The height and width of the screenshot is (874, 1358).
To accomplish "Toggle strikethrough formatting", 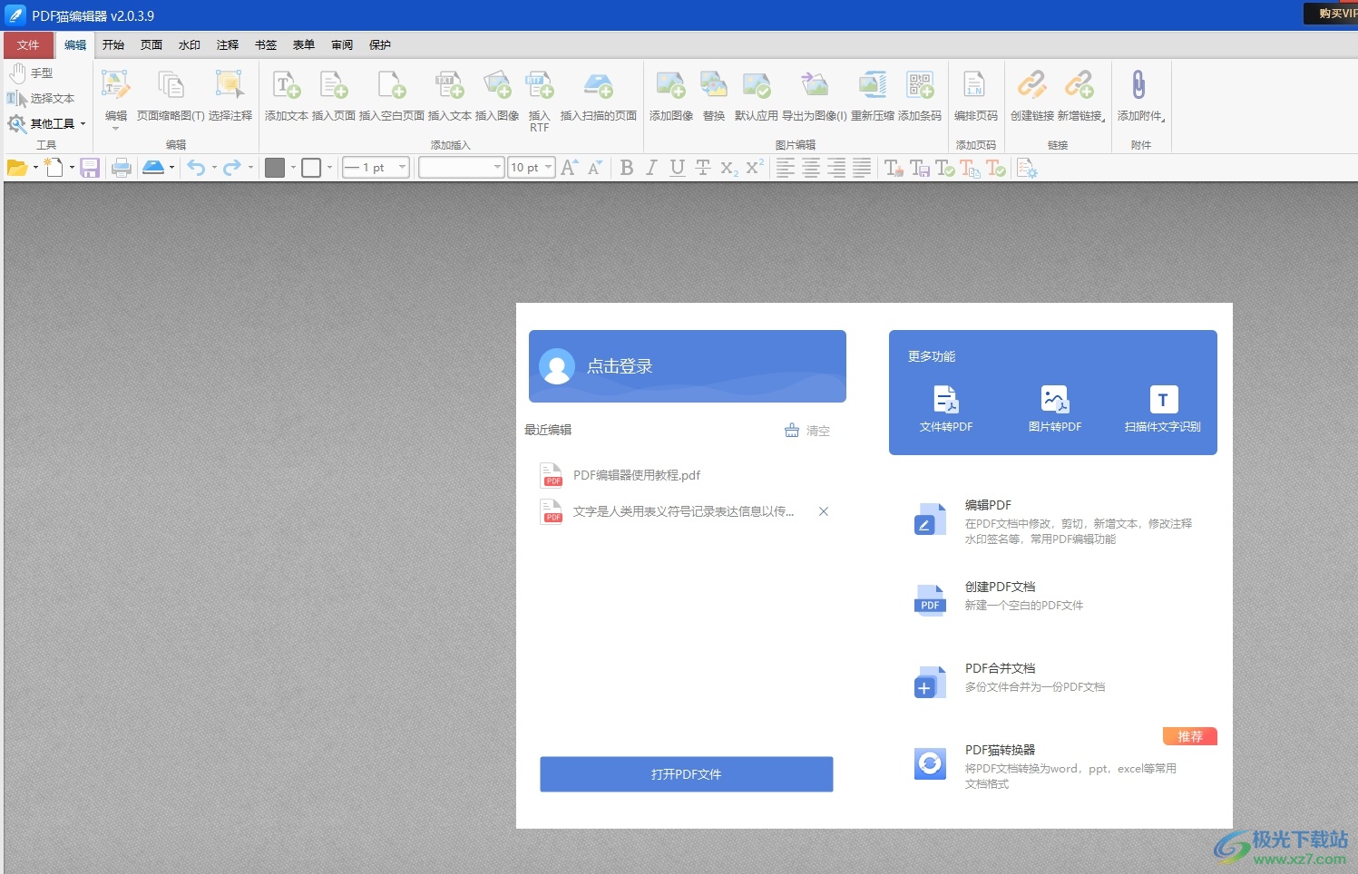I will 702,168.
